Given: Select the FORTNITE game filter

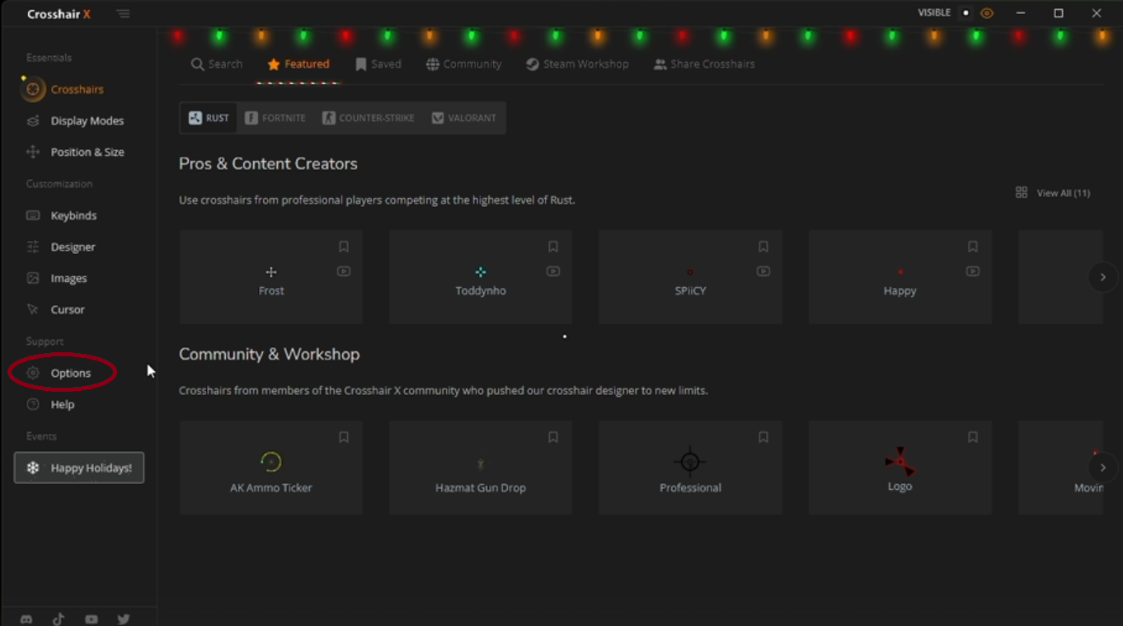Looking at the screenshot, I should click(x=275, y=118).
